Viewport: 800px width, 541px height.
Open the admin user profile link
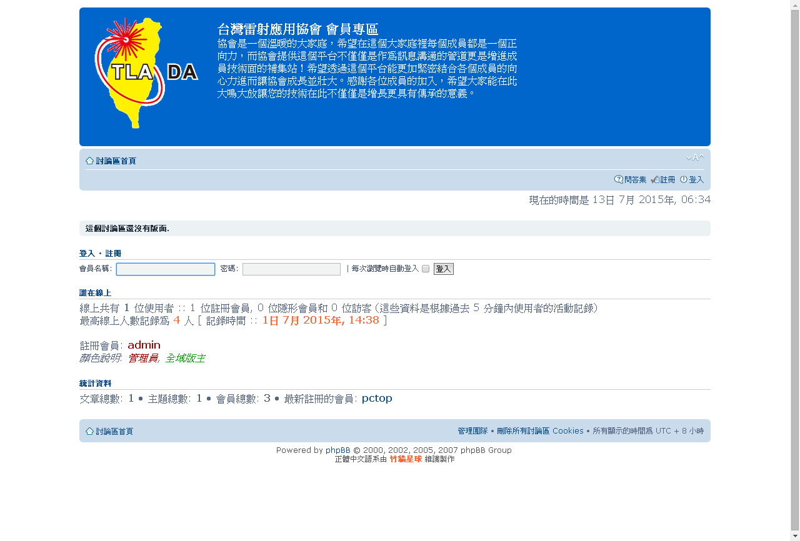tap(144, 345)
